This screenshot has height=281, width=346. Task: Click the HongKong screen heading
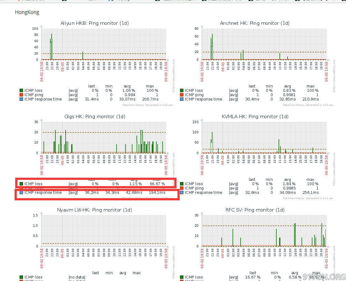click(x=27, y=12)
